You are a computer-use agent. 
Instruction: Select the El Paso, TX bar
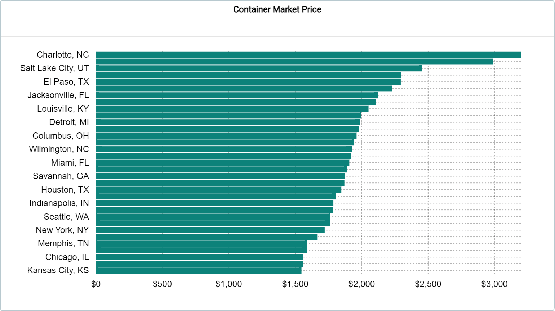pos(248,82)
